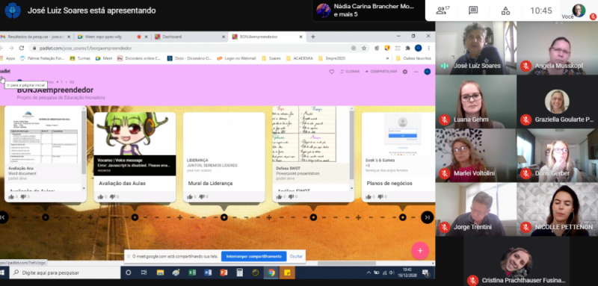Viewport: 598px width, 286px height.
Task: Expand the hidden bookmarks chevron
Action: (x=387, y=58)
